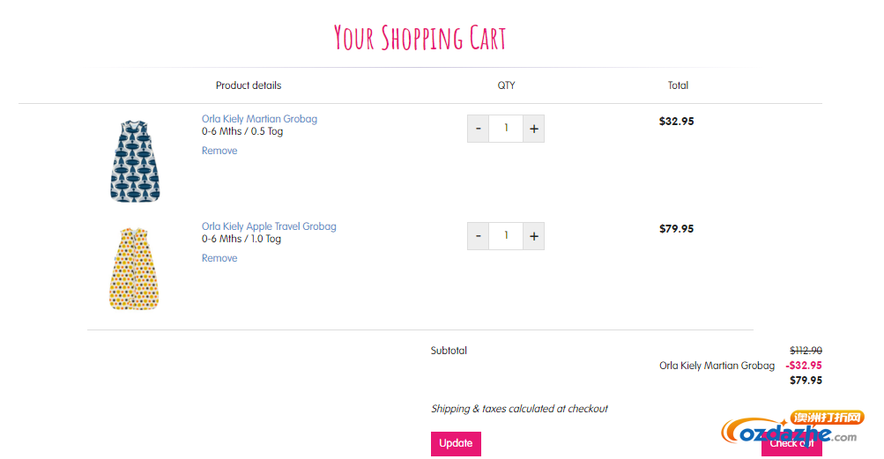Viewport: 884px width, 459px height.
Task: View blue Martian Grobag product thumbnail
Action: (135, 160)
